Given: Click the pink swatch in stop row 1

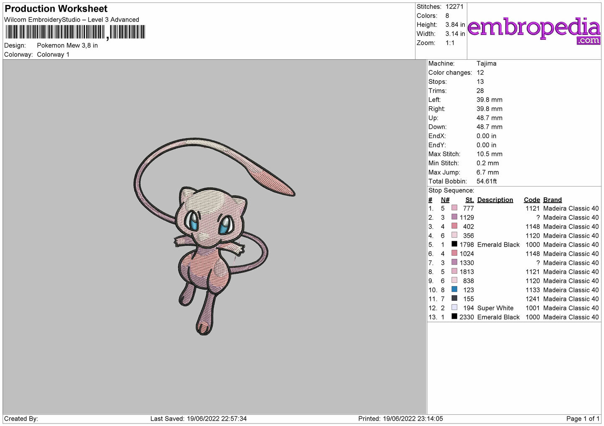Looking at the screenshot, I should point(454,208).
